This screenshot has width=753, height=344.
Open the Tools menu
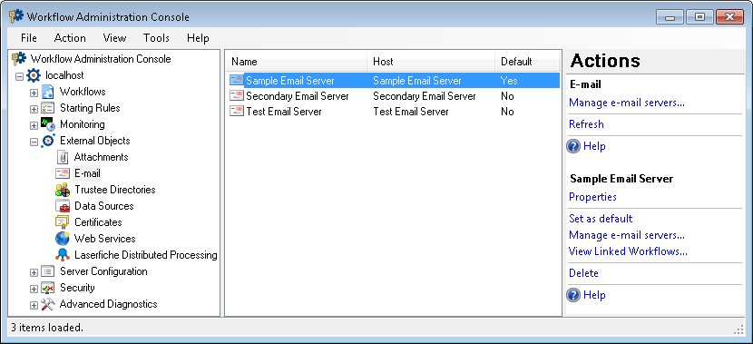pos(156,38)
